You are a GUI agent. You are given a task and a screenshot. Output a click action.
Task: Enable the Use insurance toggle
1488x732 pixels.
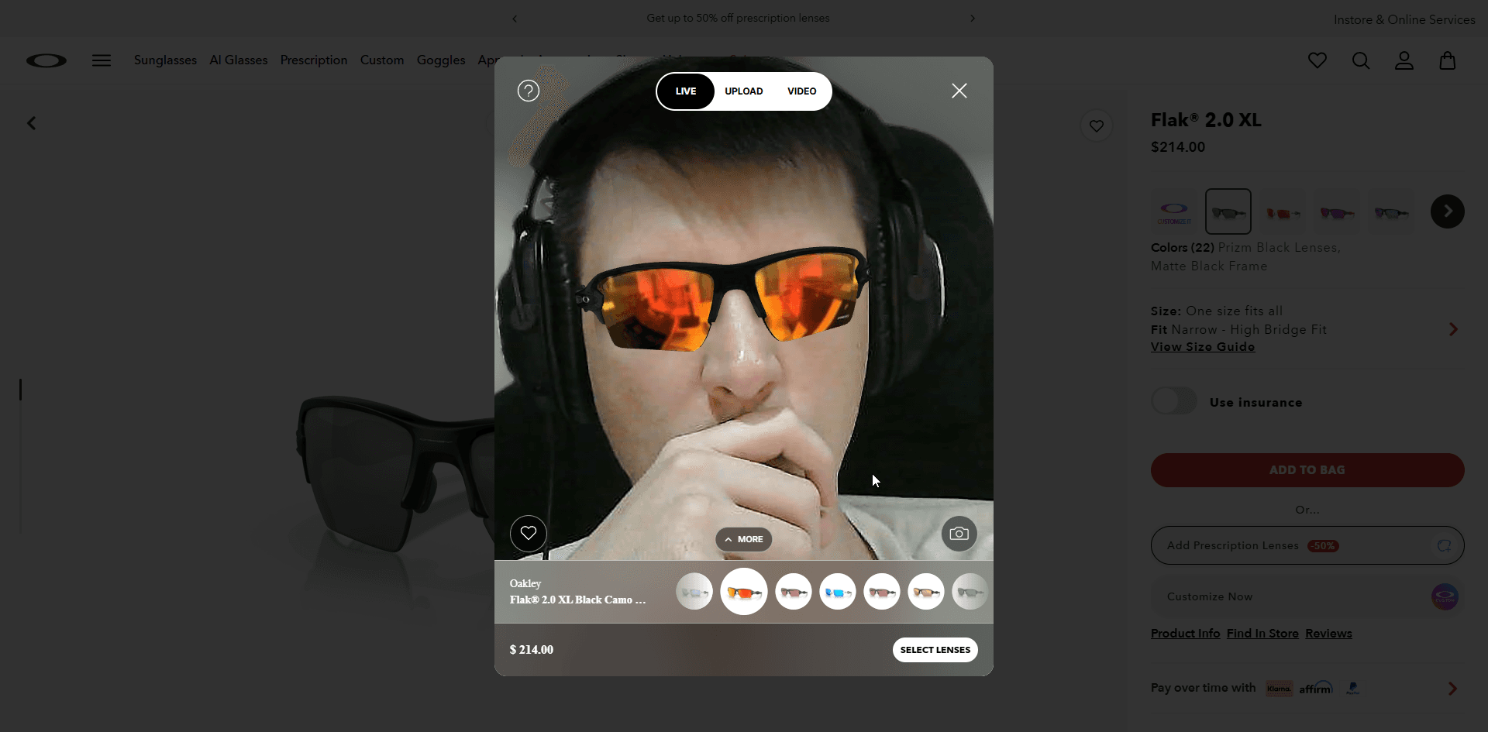(1173, 401)
